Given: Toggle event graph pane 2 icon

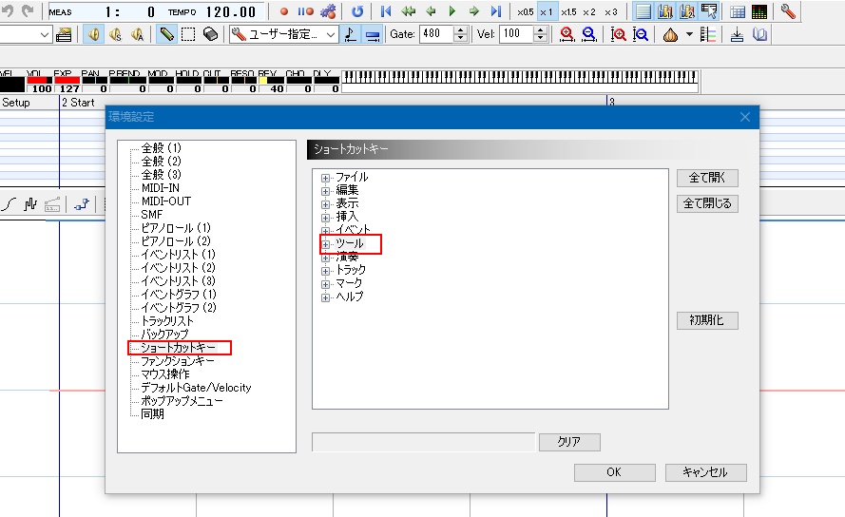Looking at the screenshot, I should pyautogui.click(x=687, y=11).
